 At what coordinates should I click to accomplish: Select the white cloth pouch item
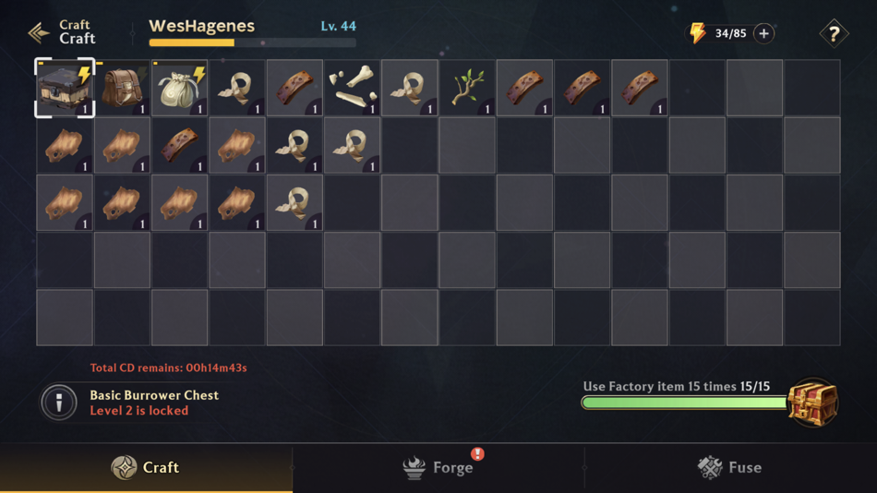click(179, 88)
